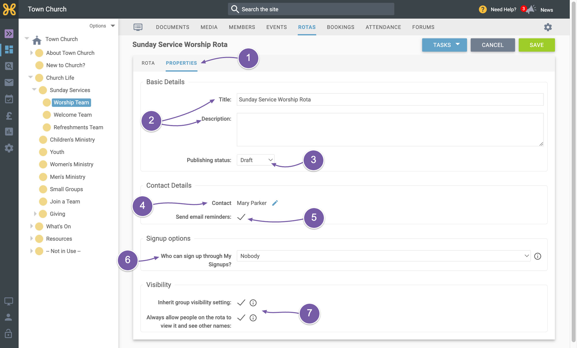Expand sidebar with double-chevron icon
577x348 pixels.
pyautogui.click(x=9, y=34)
